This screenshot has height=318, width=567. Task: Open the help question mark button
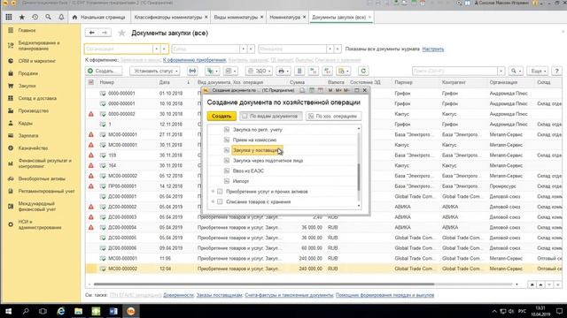click(557, 71)
